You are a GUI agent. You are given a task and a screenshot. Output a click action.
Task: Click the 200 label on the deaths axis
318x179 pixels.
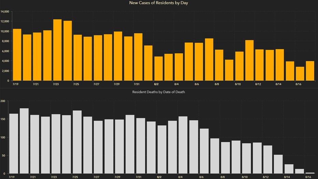click(x=3, y=101)
